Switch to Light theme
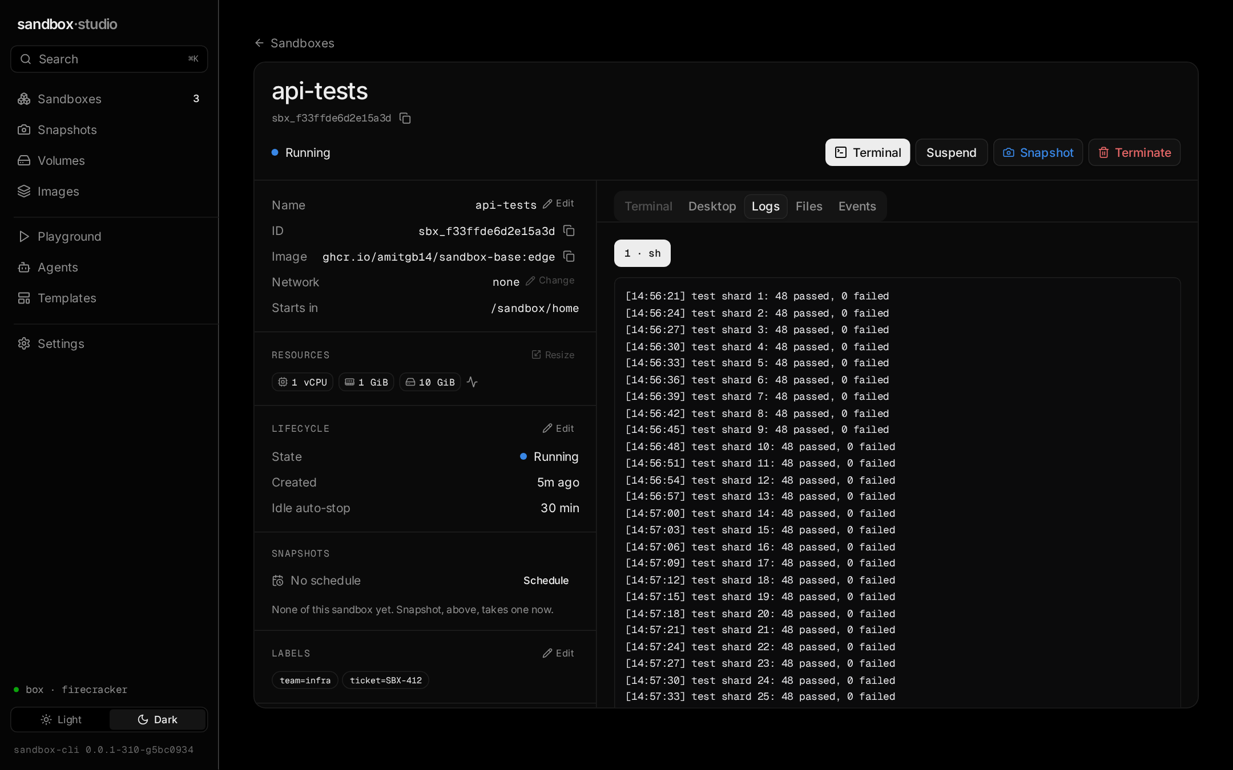The width and height of the screenshot is (1233, 770). coord(61,719)
